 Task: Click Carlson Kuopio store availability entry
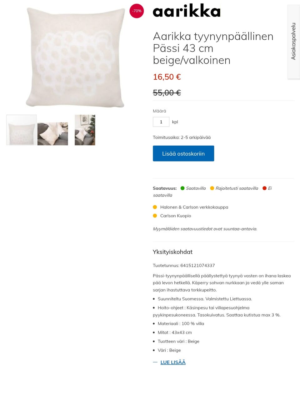176,216
